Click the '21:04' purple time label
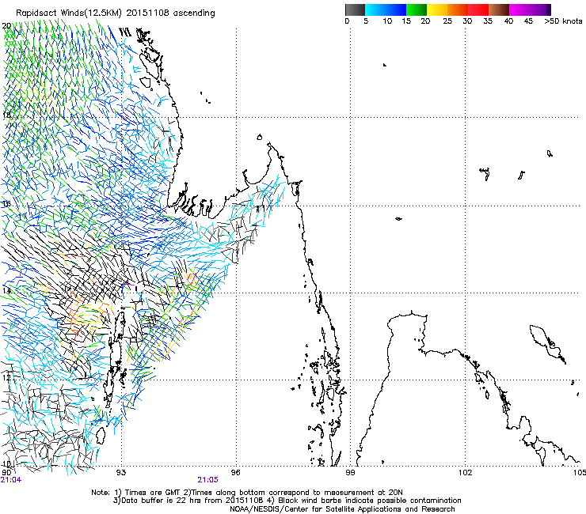 [11, 480]
